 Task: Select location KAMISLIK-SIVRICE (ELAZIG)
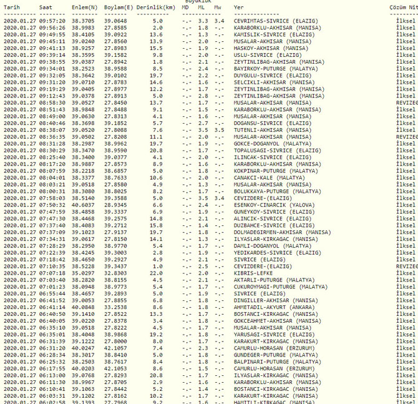tap(275, 35)
